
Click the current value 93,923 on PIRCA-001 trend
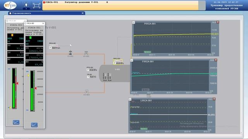[215, 34]
